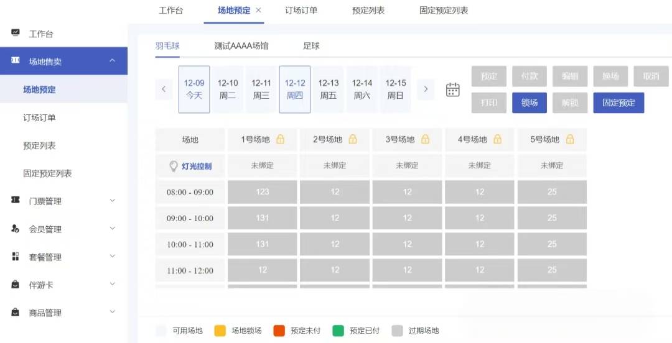The image size is (672, 343).
Task: Collapse the 场地售卖 sidebar section
Action: (x=112, y=61)
